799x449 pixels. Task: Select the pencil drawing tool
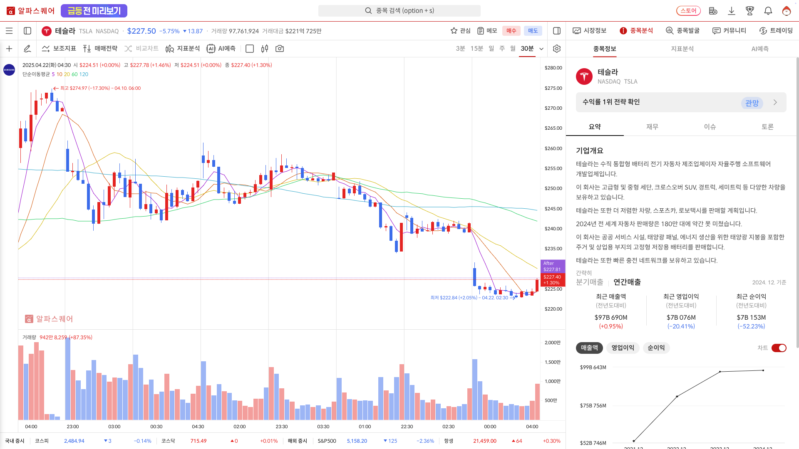pyautogui.click(x=27, y=49)
